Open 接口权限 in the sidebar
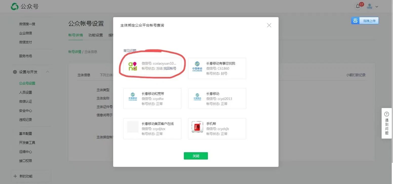393x184 pixels. (x=26, y=161)
